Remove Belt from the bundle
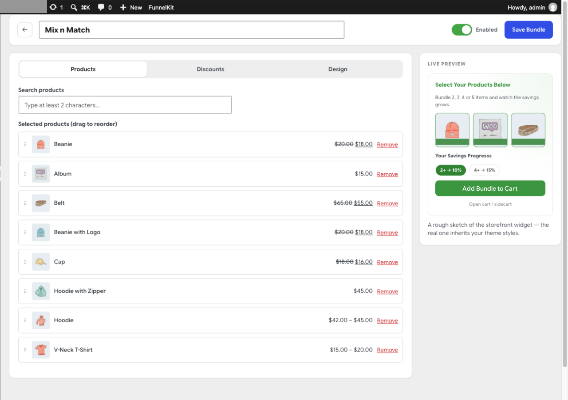Screen dimensions: 568x400 click(387, 204)
